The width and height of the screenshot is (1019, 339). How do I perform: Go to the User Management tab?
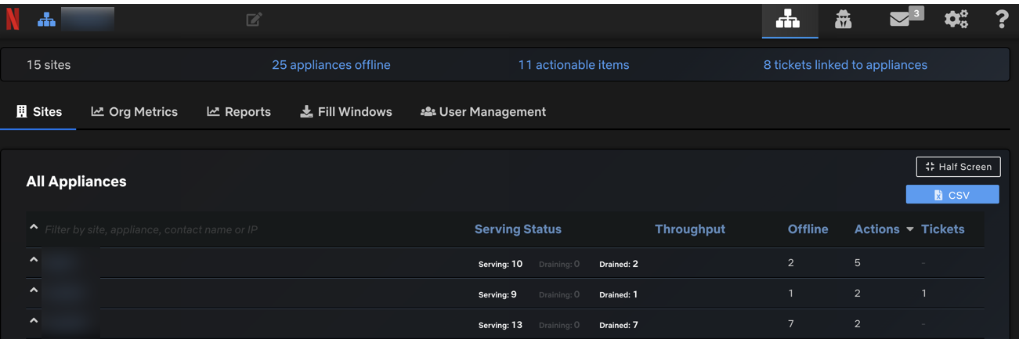(x=483, y=112)
